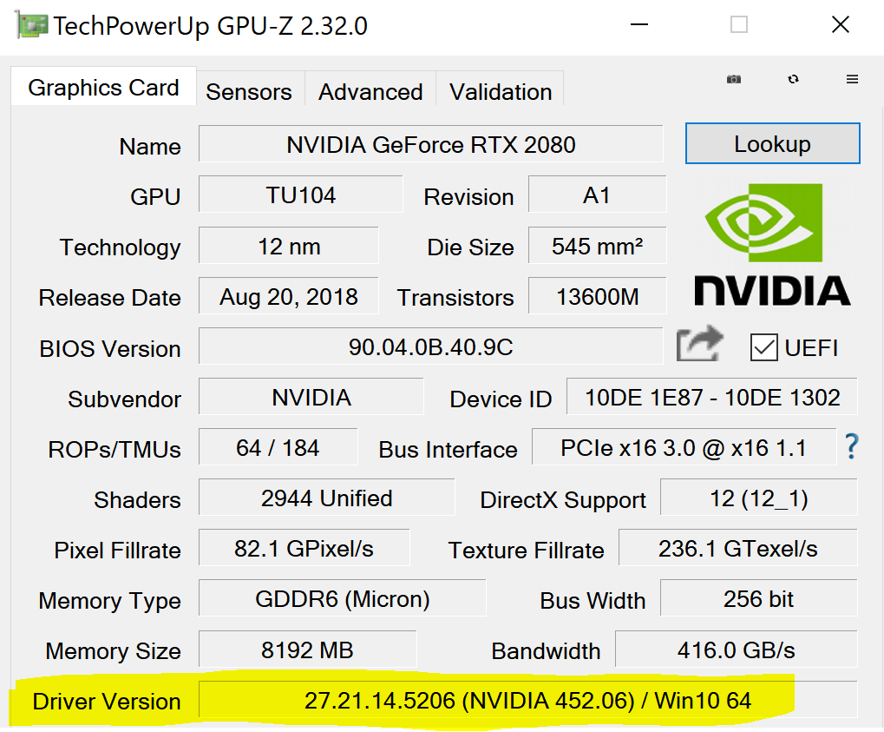Click the Technology value 12 nm
Image resolution: width=884 pixels, height=732 pixels.
coord(289,245)
